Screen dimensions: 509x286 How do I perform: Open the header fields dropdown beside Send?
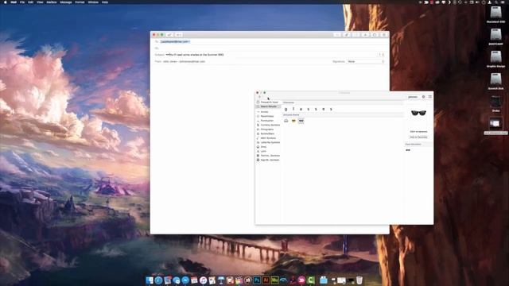point(179,35)
